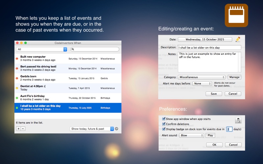Image resolution: width=263 pixels, height=164 pixels.
Task: Remove selected event with minus button
Action: 23,129
